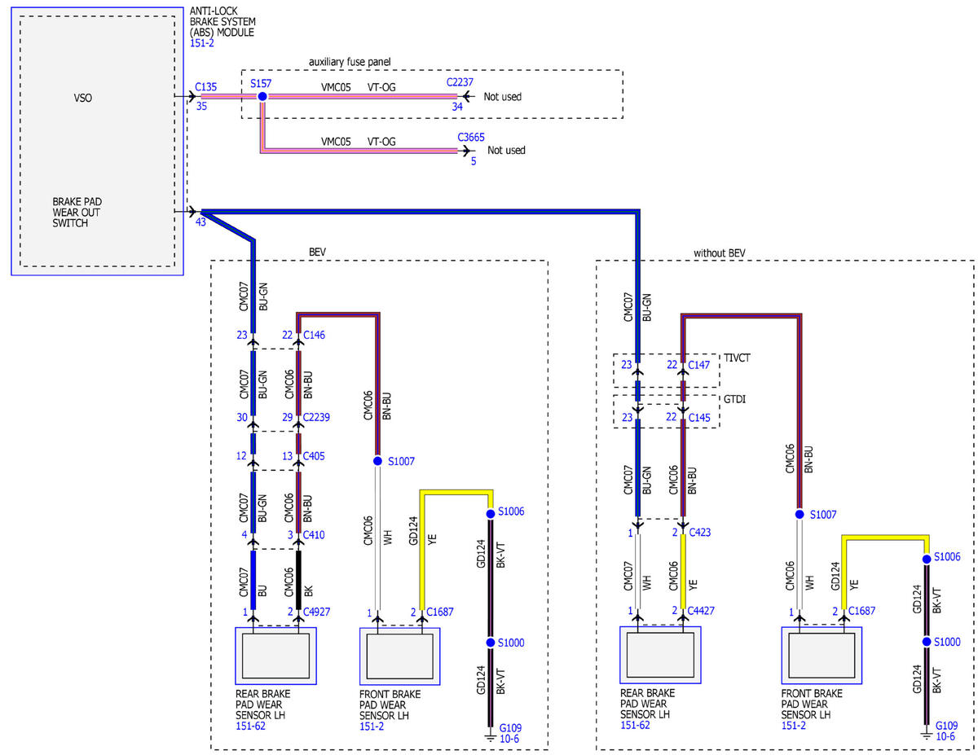Click C1687 connector in BEV section
Viewport: 978px width, 755px height.
point(439,612)
